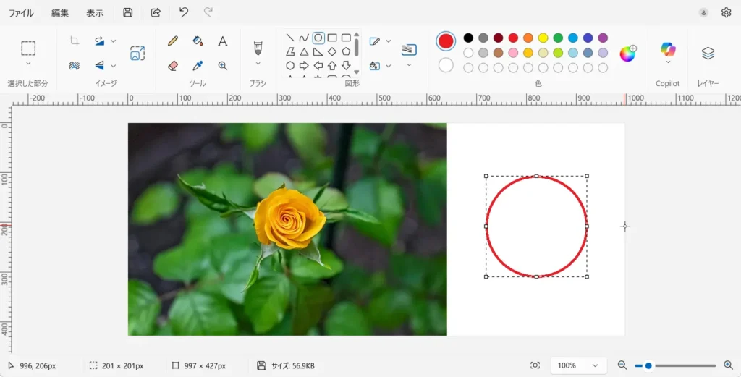The image size is (741, 377).
Task: Click the yellow rose in the image
Action: 289,219
